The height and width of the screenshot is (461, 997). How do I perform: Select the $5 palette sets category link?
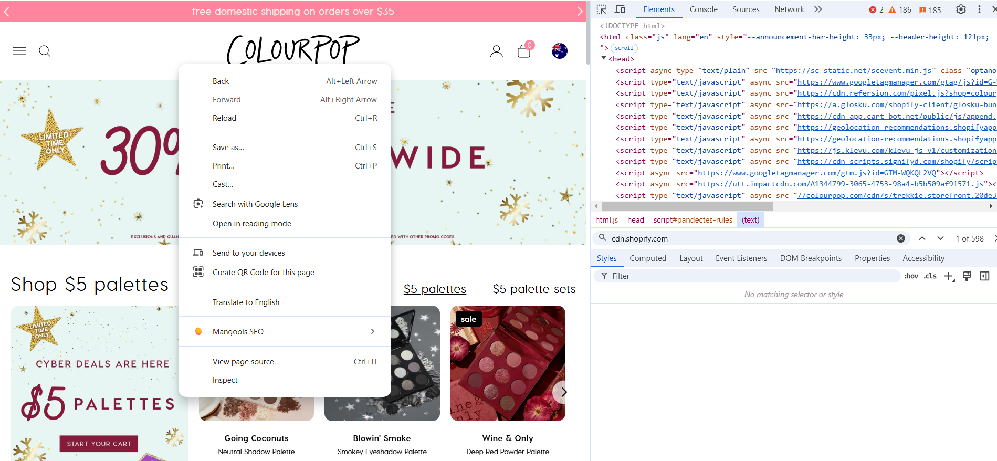(x=534, y=289)
